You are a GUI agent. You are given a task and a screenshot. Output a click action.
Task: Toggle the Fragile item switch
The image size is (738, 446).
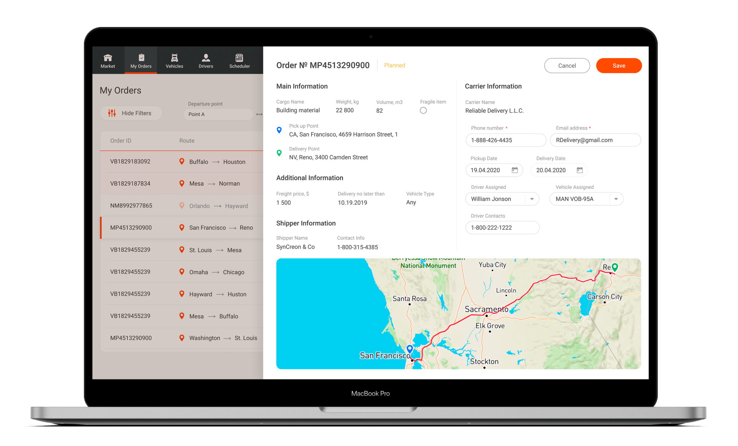tap(423, 110)
